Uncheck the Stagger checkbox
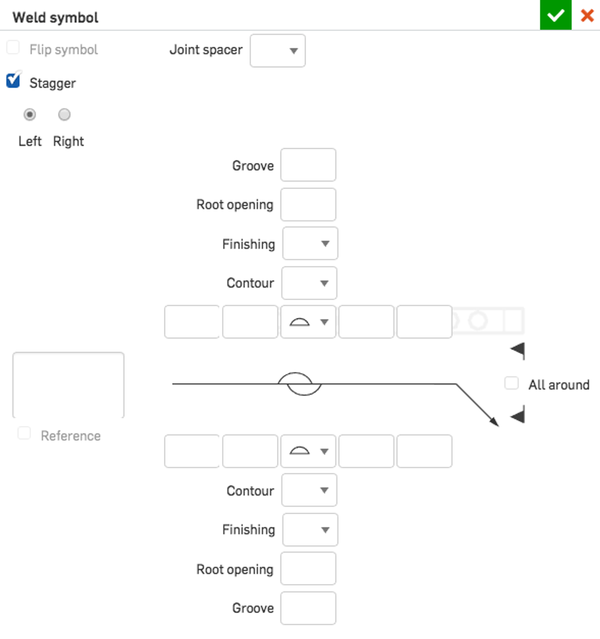The width and height of the screenshot is (600, 639). [x=13, y=81]
